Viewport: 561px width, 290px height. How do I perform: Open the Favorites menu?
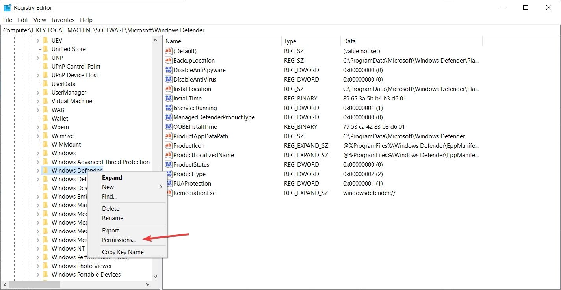pyautogui.click(x=63, y=20)
